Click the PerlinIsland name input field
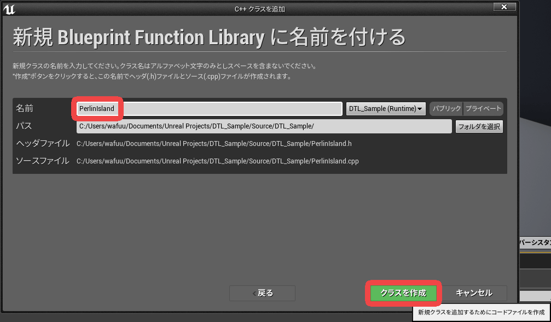The image size is (551, 322). [x=209, y=109]
